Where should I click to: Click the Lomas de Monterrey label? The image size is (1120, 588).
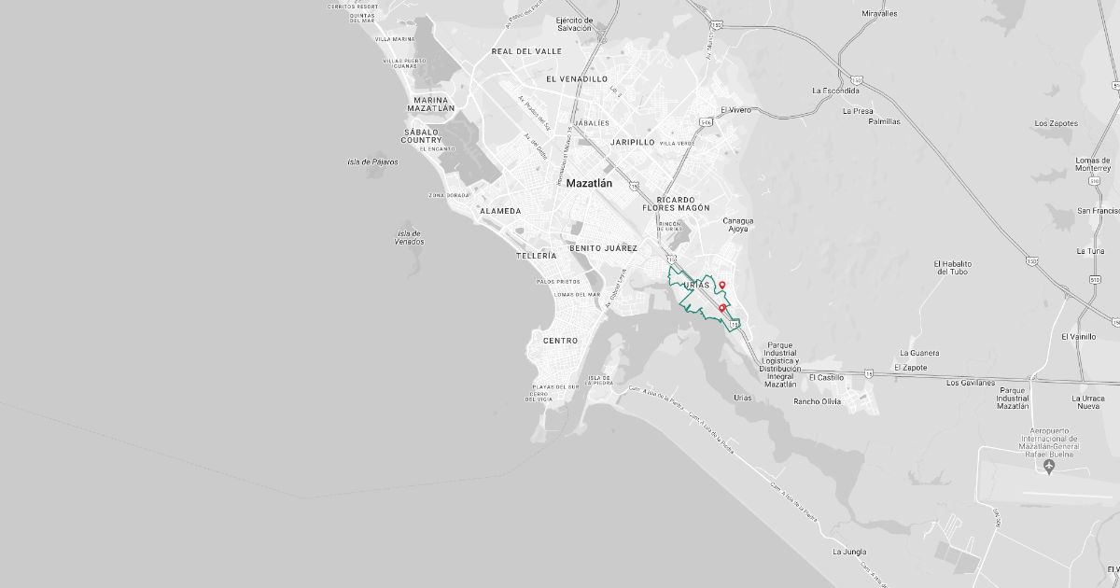pos(1093,164)
